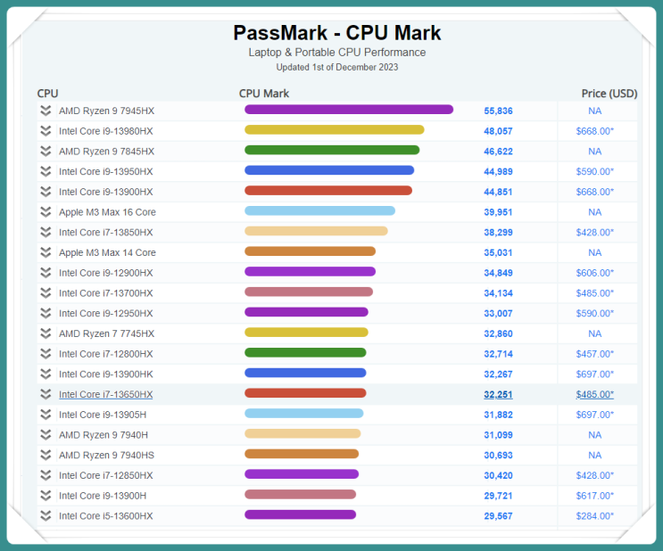Open the AMD Ryzen 9 7940HS link

pos(106,455)
